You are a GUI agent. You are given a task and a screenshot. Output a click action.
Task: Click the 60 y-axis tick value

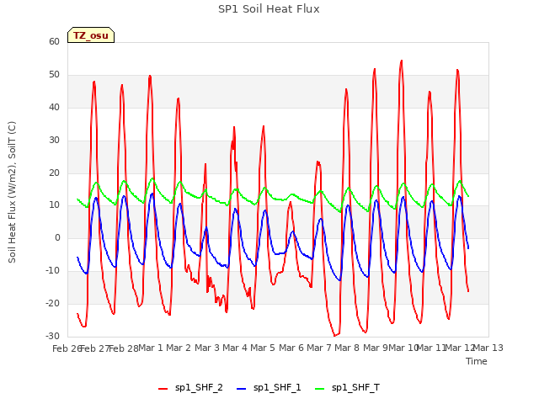tap(54, 41)
